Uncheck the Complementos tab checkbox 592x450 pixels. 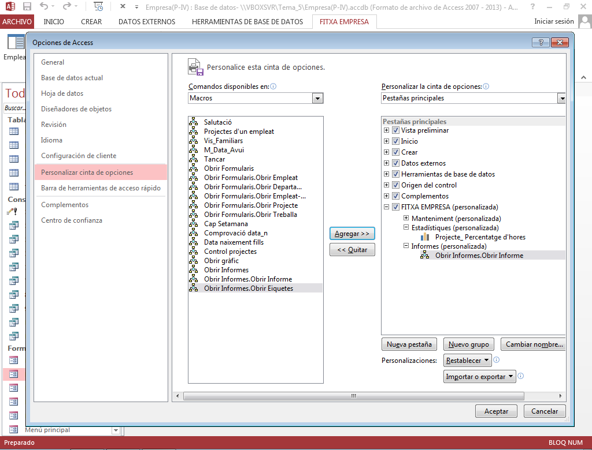click(x=395, y=196)
